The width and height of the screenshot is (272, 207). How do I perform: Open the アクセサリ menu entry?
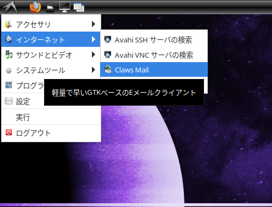pos(51,24)
